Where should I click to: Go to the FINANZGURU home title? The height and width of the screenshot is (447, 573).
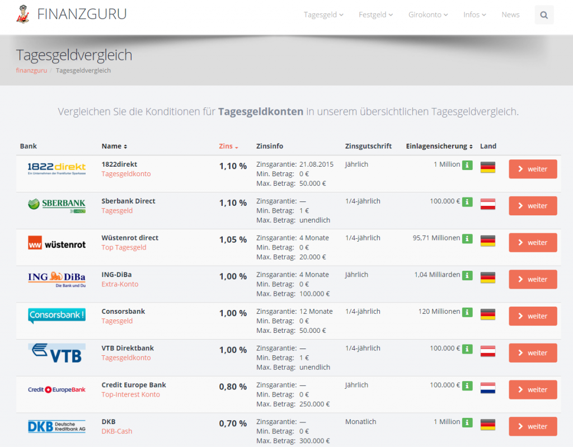(x=82, y=14)
